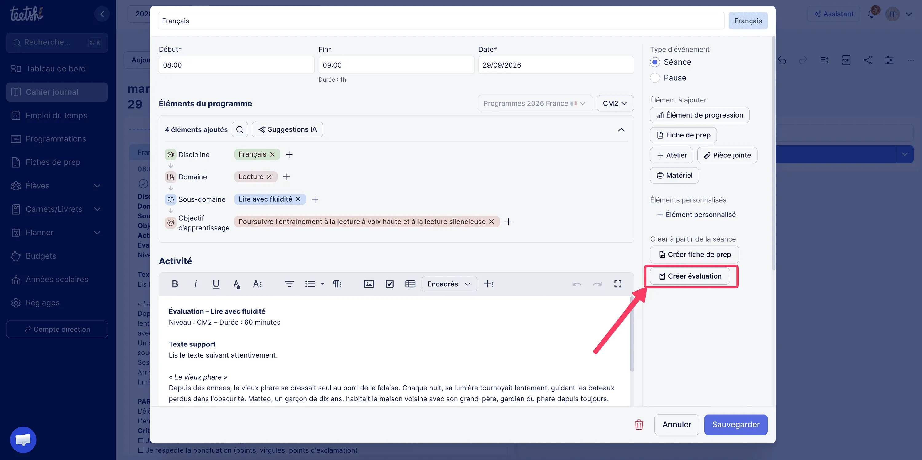Viewport: 922px width, 460px height.
Task: Open Tableau de bord in sidebar
Action: (57, 68)
